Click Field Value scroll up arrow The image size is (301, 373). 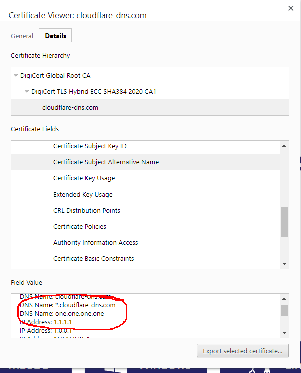click(x=284, y=298)
